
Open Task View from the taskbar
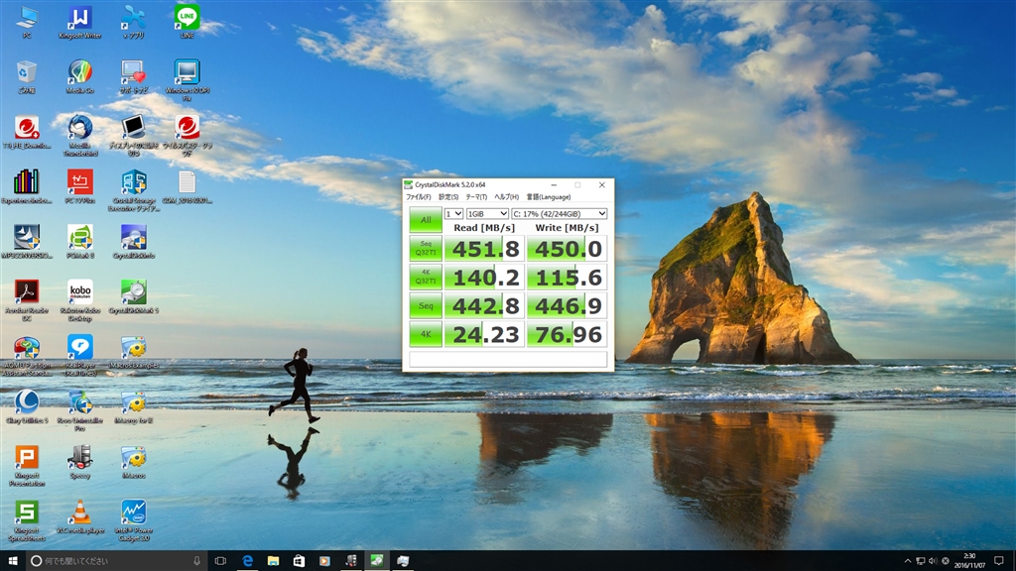pos(220,561)
